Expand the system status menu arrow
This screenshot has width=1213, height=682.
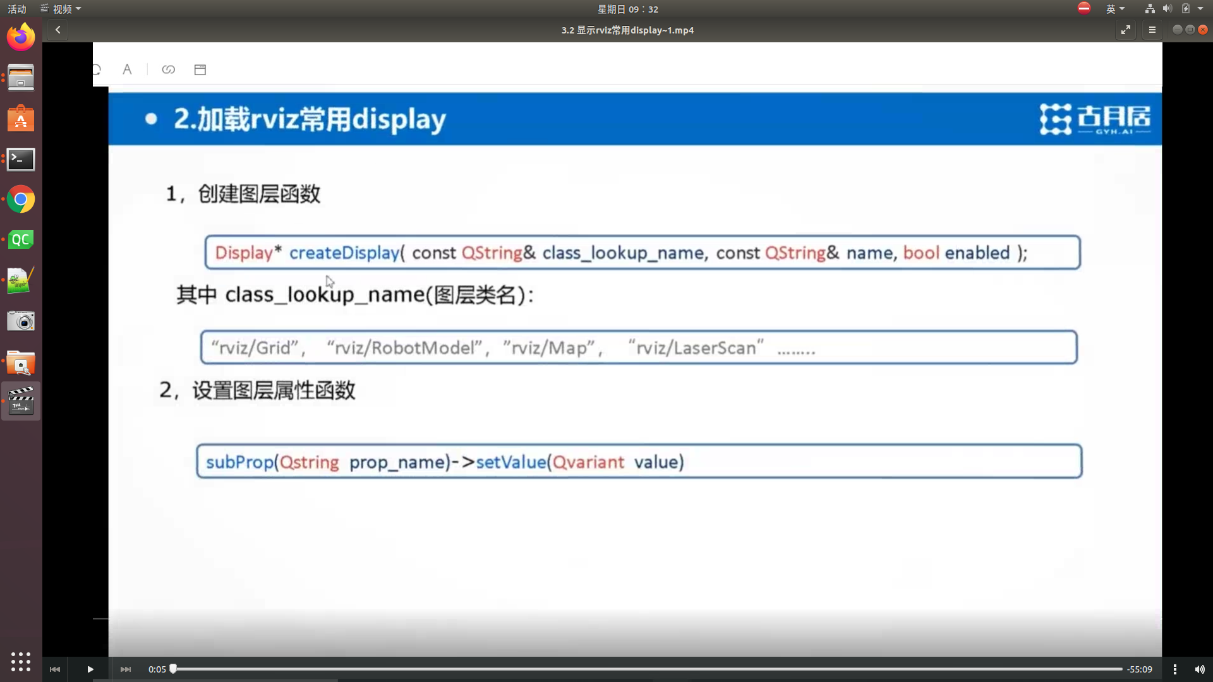pos(1200,9)
